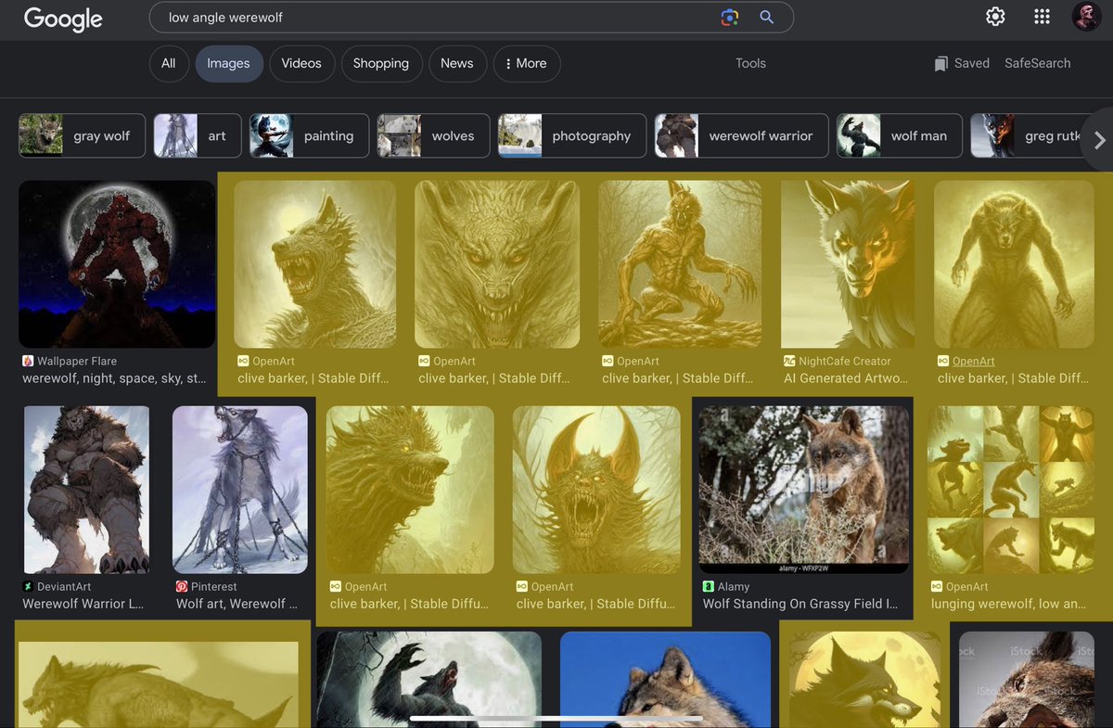Image resolution: width=1113 pixels, height=728 pixels.
Task: Click 'werewolf, night, space, sky' title
Action: tap(114, 378)
